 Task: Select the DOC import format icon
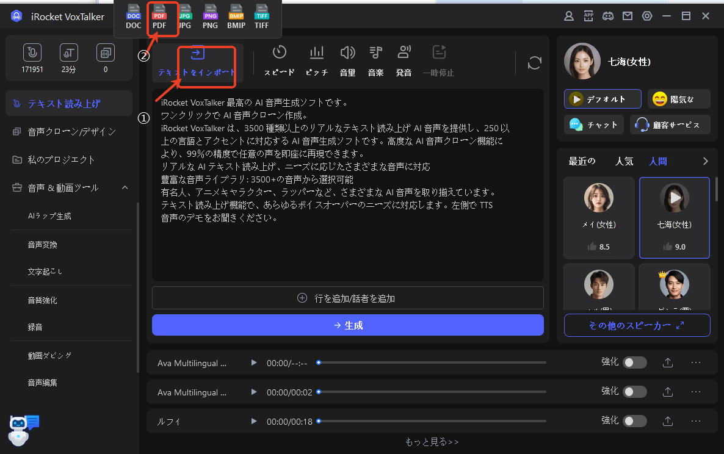tap(134, 18)
